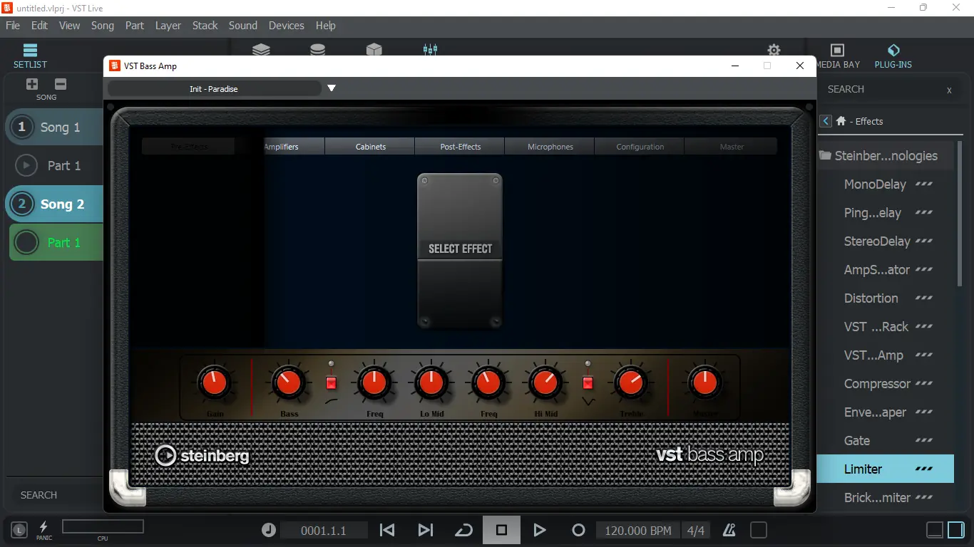974x547 pixels.
Task: Click the Bass knob on the amp
Action: (289, 383)
